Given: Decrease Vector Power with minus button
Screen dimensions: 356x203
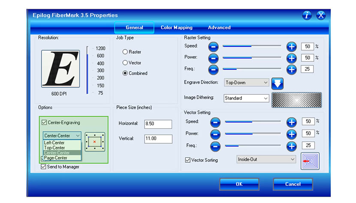Looking at the screenshot, I should [215, 134].
